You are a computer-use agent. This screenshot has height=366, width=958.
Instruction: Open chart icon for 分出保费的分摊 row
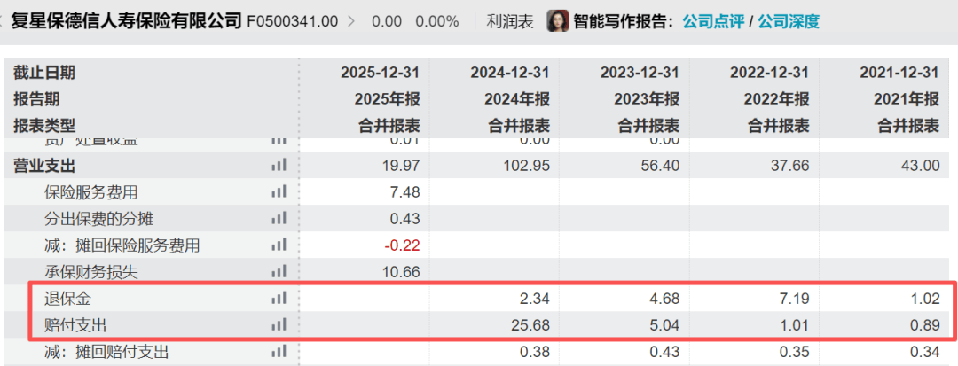[279, 218]
